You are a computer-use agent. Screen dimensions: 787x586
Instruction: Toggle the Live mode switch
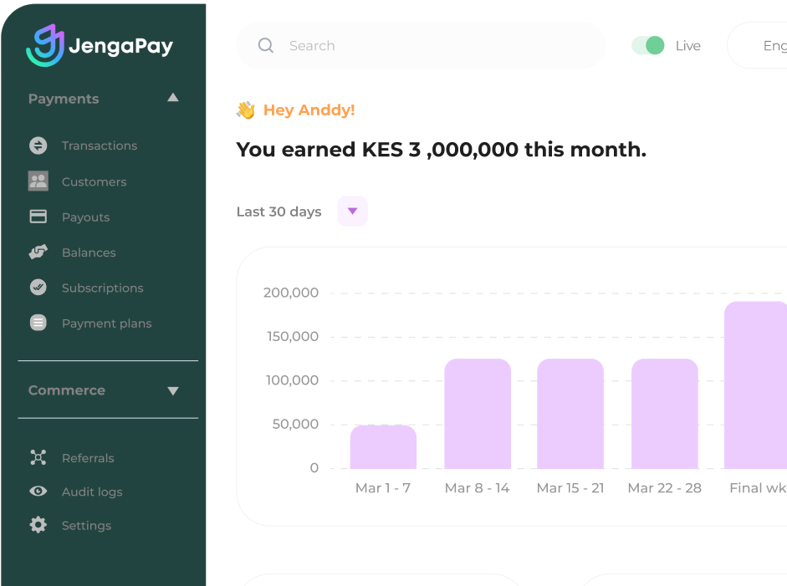click(648, 45)
